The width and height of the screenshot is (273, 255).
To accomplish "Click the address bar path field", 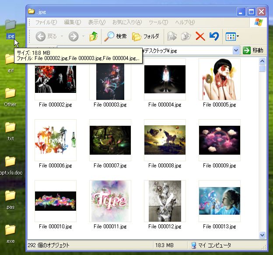I will [x=187, y=51].
